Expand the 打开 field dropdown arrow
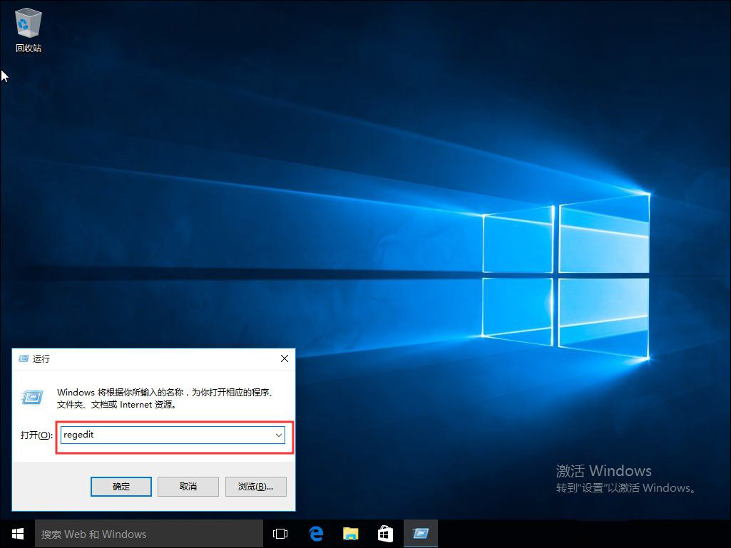The height and width of the screenshot is (548, 731). [278, 435]
